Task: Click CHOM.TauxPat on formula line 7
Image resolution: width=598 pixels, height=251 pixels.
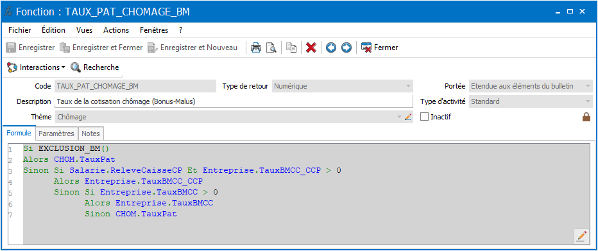Action: (x=146, y=214)
